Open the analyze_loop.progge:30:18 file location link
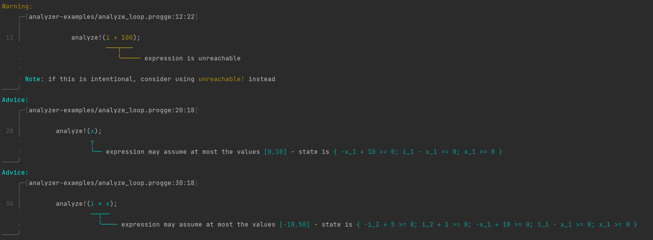Viewport: 653px width, 240px height. coord(112,183)
